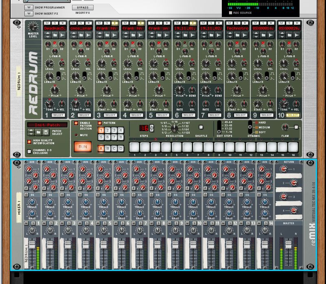326x284 pixels.
Task: Load previous sample on channel 4
Action: (126, 34)
